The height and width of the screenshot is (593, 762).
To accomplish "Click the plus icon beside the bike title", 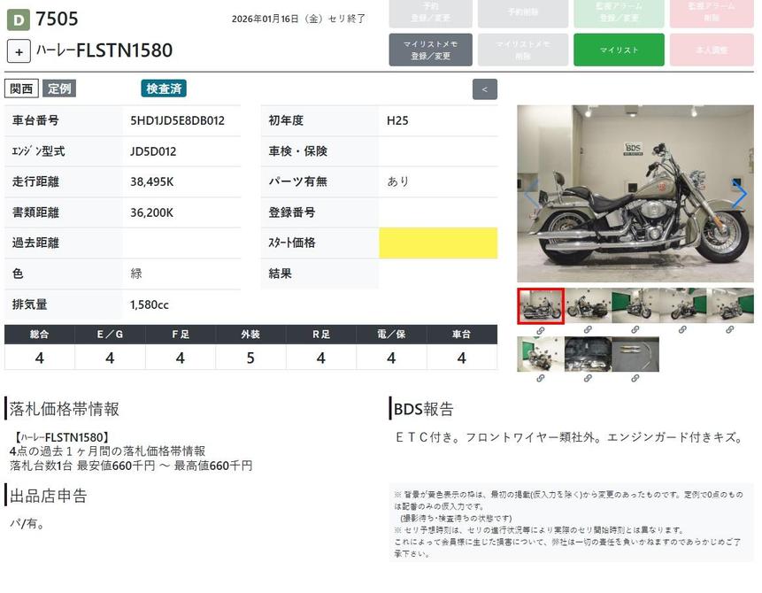I will pos(19,51).
